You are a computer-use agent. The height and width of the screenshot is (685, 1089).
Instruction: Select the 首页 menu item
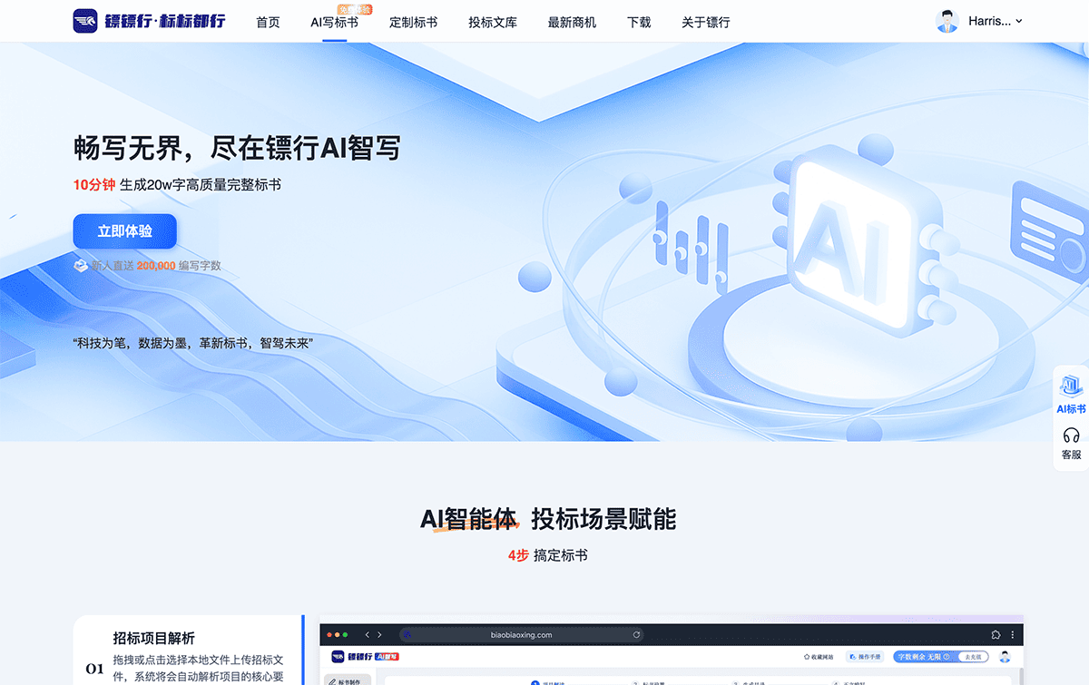coord(268,21)
